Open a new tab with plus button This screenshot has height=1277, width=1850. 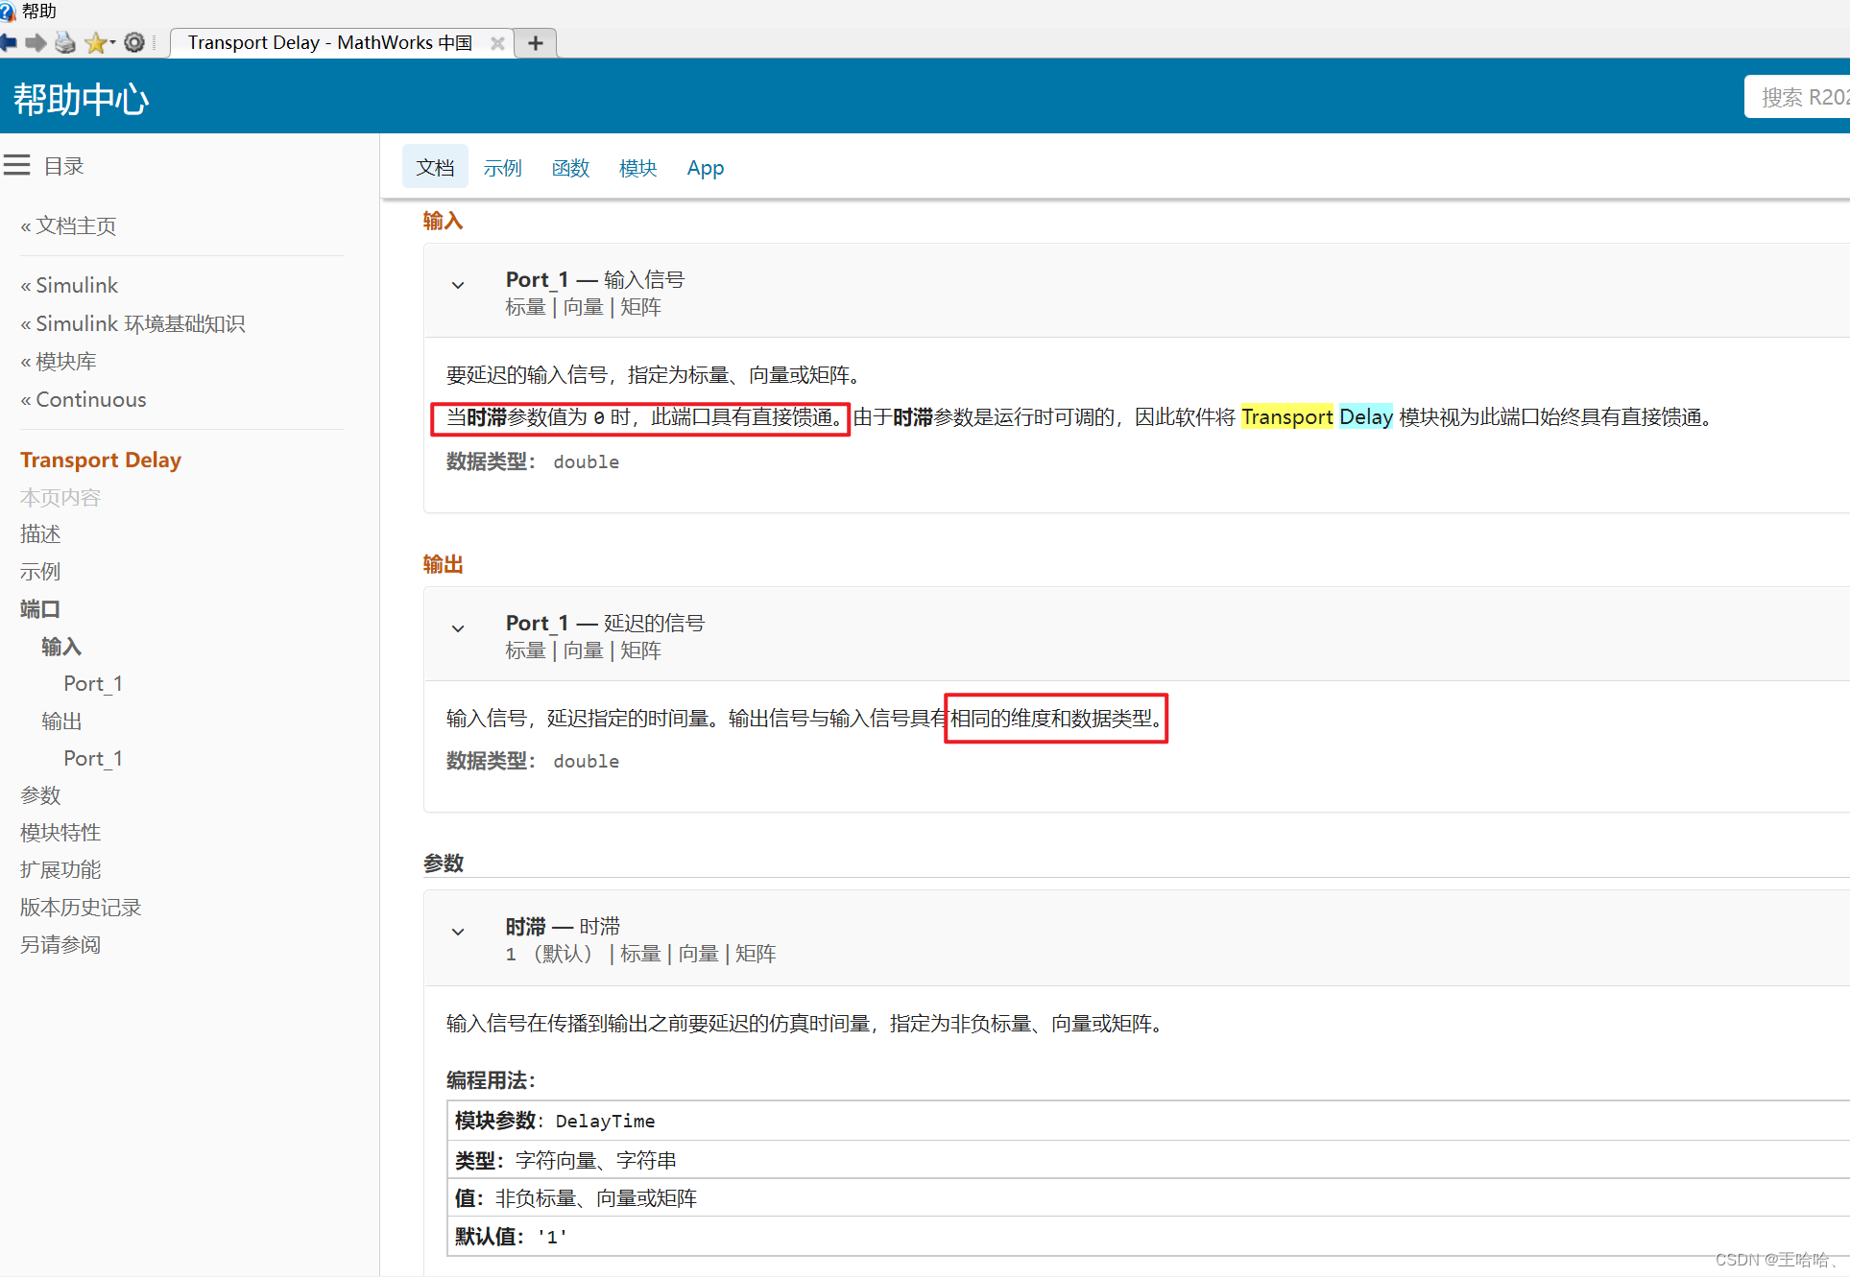tap(536, 43)
